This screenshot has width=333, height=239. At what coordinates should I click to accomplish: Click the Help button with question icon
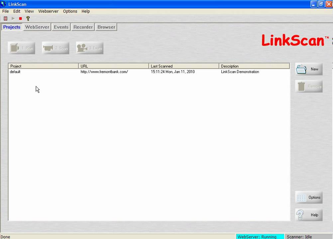(x=309, y=215)
